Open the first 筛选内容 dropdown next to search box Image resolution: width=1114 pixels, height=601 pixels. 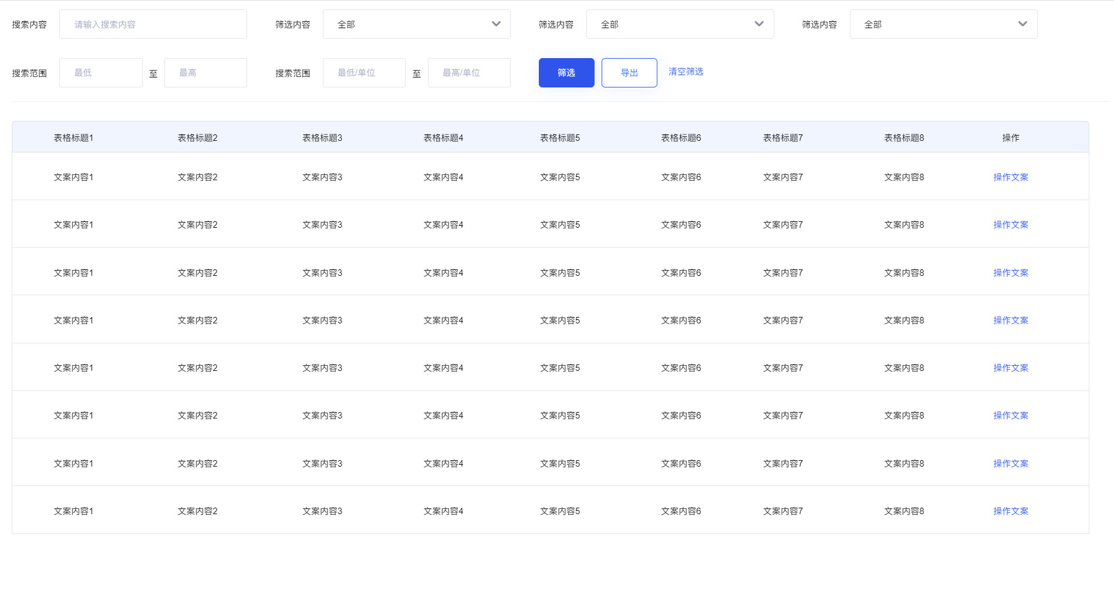[417, 24]
